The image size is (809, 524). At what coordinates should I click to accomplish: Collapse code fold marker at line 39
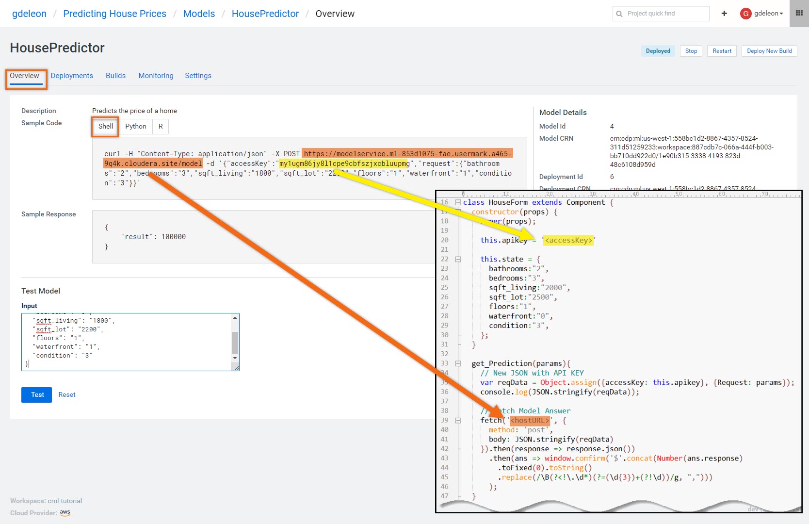point(458,420)
